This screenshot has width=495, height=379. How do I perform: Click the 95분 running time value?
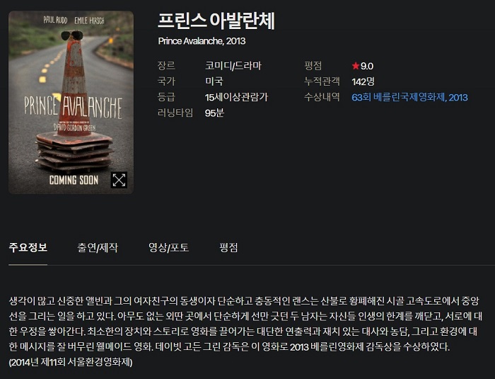[214, 113]
